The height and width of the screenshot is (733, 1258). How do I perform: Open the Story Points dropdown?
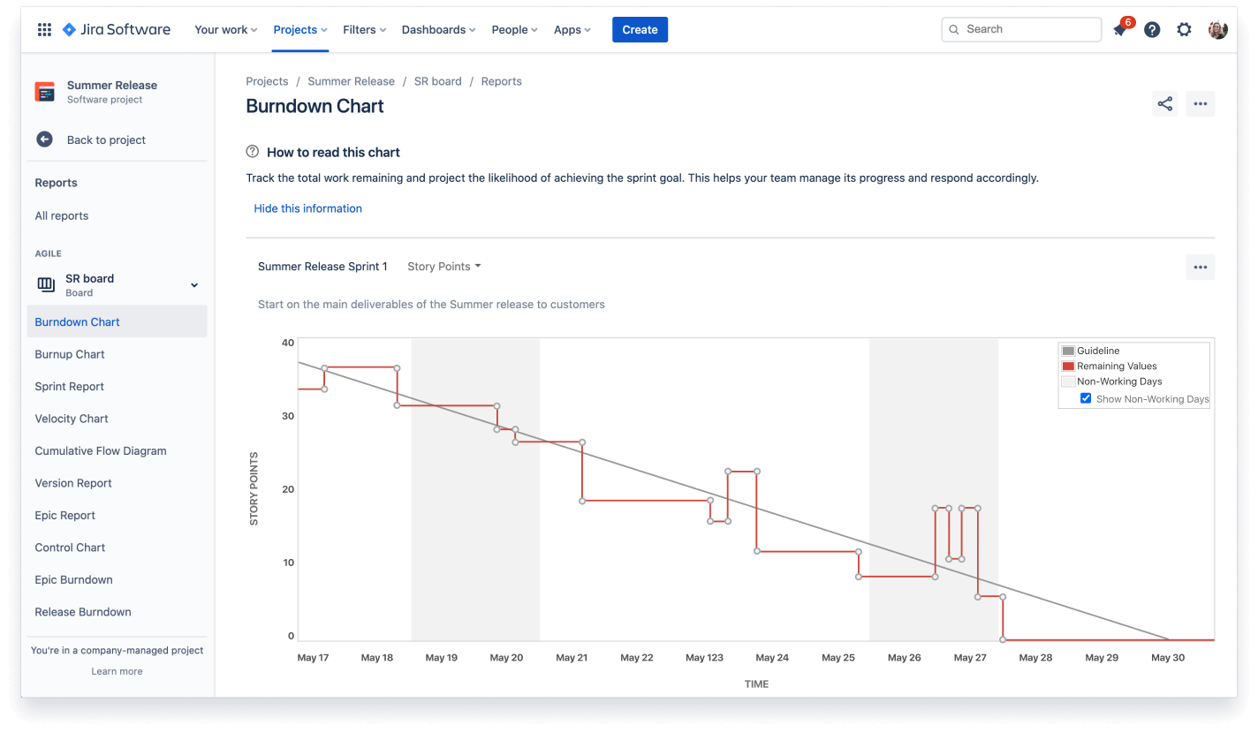[x=443, y=267]
